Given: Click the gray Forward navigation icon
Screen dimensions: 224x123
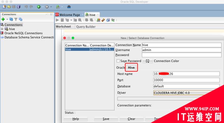Looking at the screenshot, I should (x=47, y=7).
